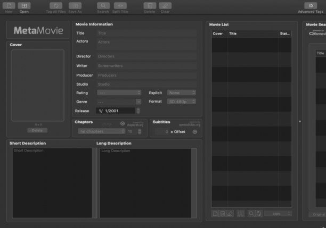Click the subtitle Offset number field
Viewport: 326px width, 228px height.
click(x=162, y=131)
